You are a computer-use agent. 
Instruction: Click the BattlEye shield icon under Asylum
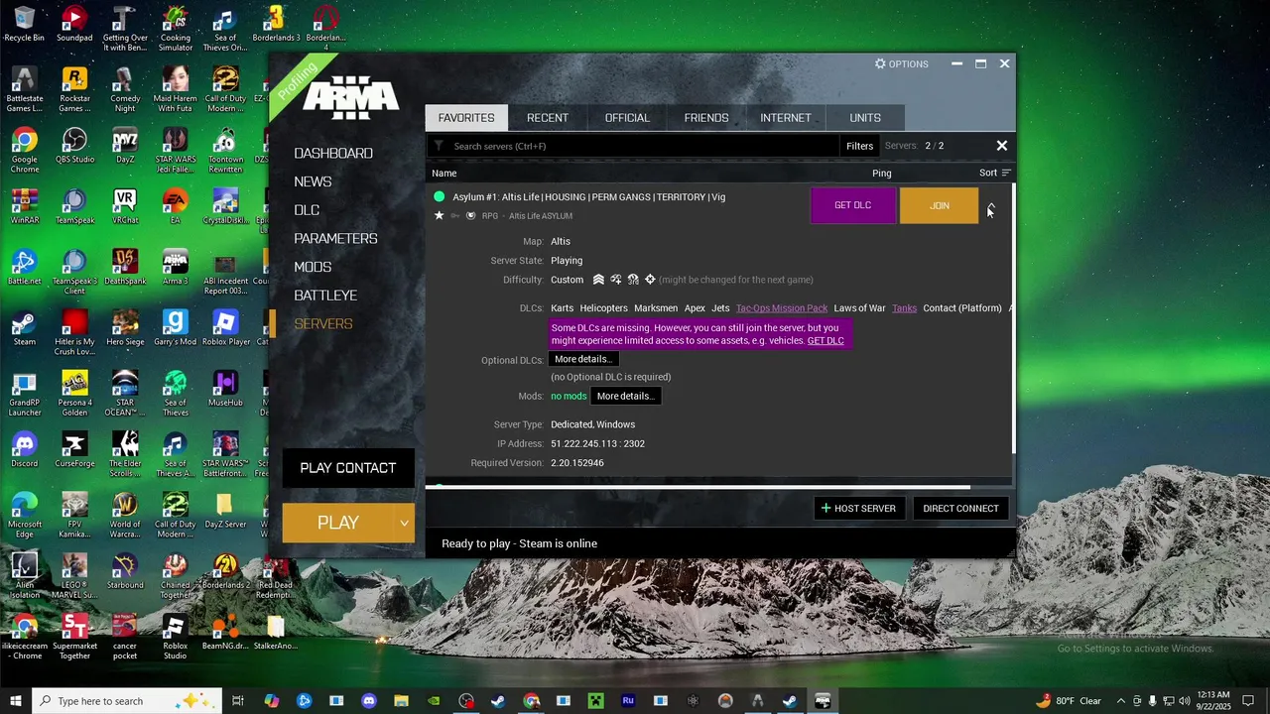[471, 215]
